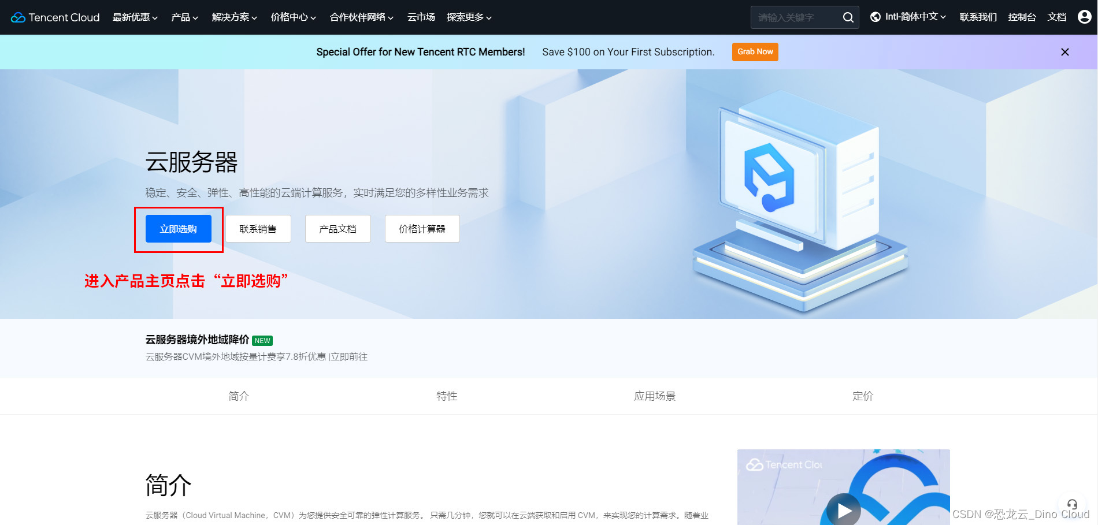Expand the 合作伙伴网络 dropdown menu
The height and width of the screenshot is (525, 1098).
click(362, 17)
